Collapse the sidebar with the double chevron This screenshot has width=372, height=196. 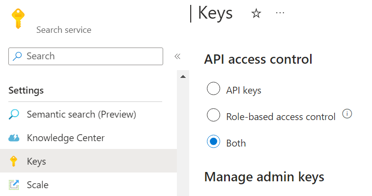click(177, 56)
